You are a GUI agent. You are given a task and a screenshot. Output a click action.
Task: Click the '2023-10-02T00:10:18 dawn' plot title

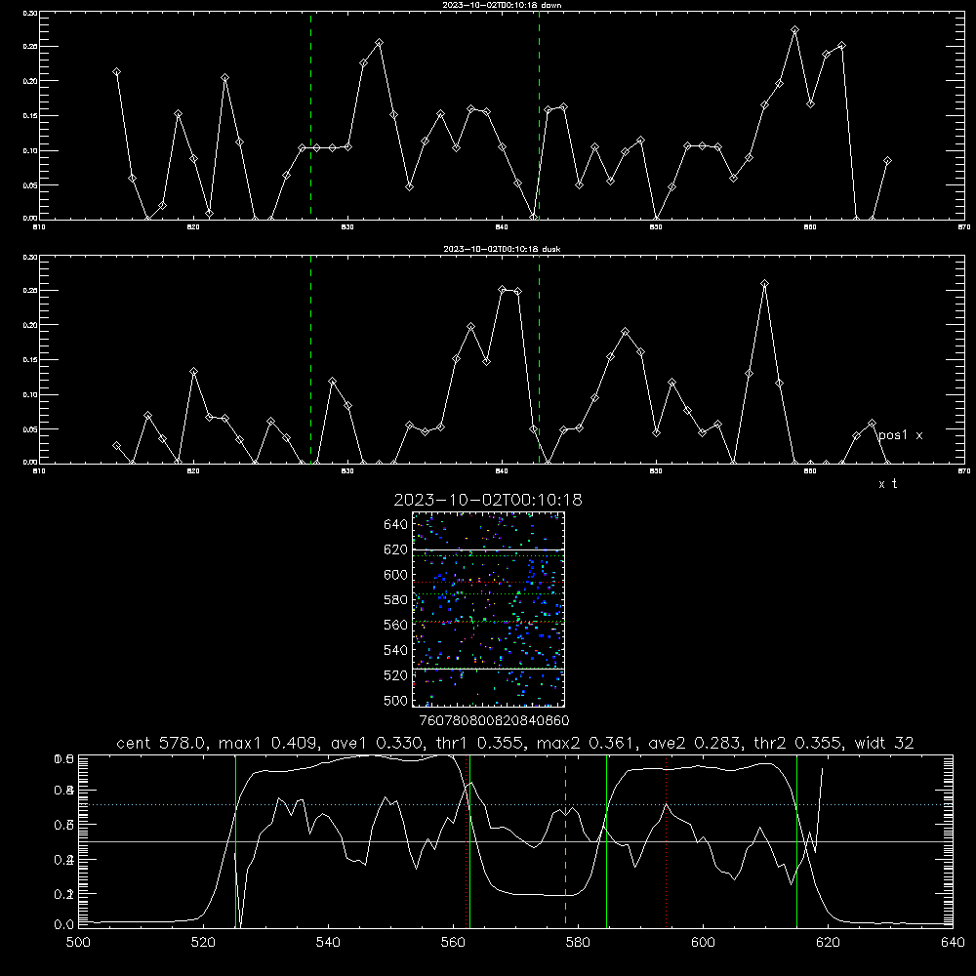point(502,5)
